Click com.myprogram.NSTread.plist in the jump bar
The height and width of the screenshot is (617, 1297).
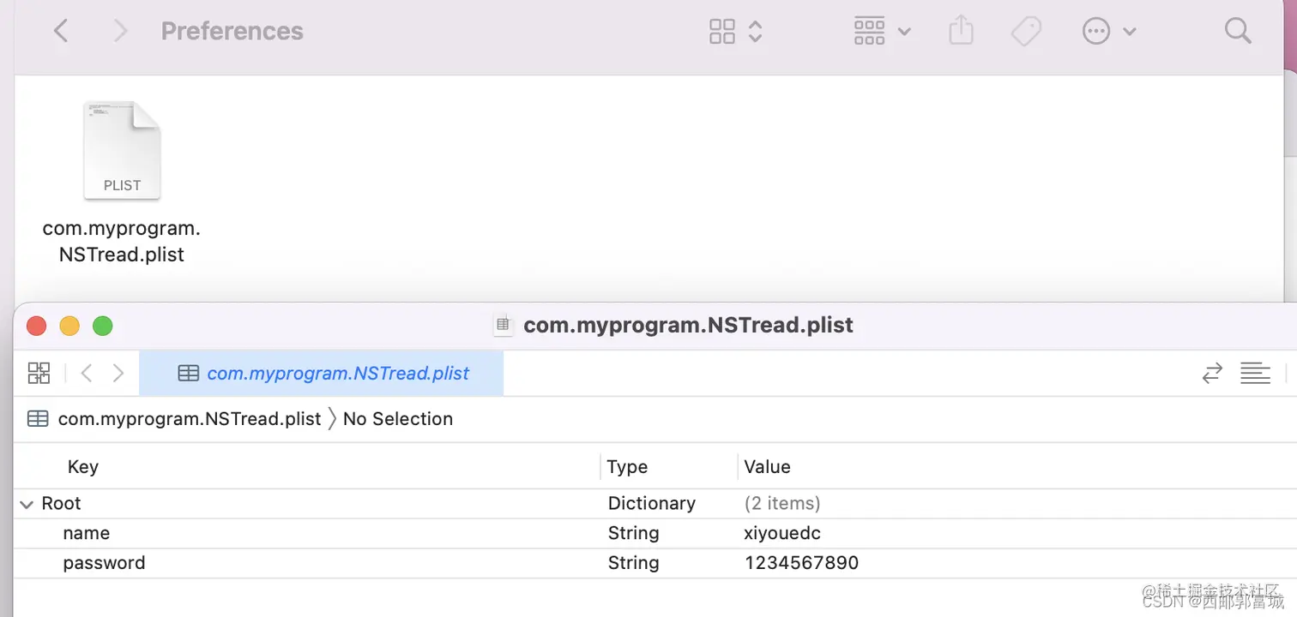pos(189,419)
